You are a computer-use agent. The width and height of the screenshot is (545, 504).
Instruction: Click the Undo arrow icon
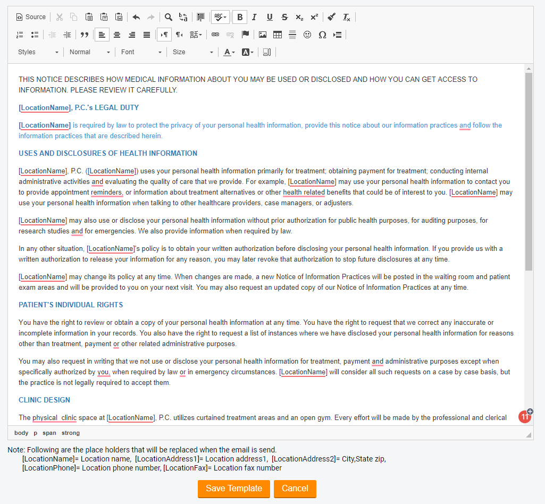(136, 17)
